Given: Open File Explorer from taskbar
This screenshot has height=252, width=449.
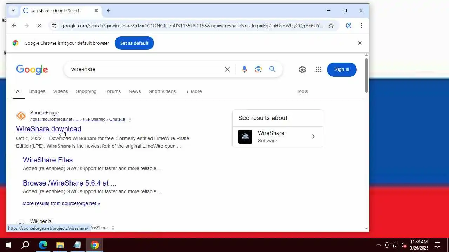Looking at the screenshot, I should click(60, 245).
